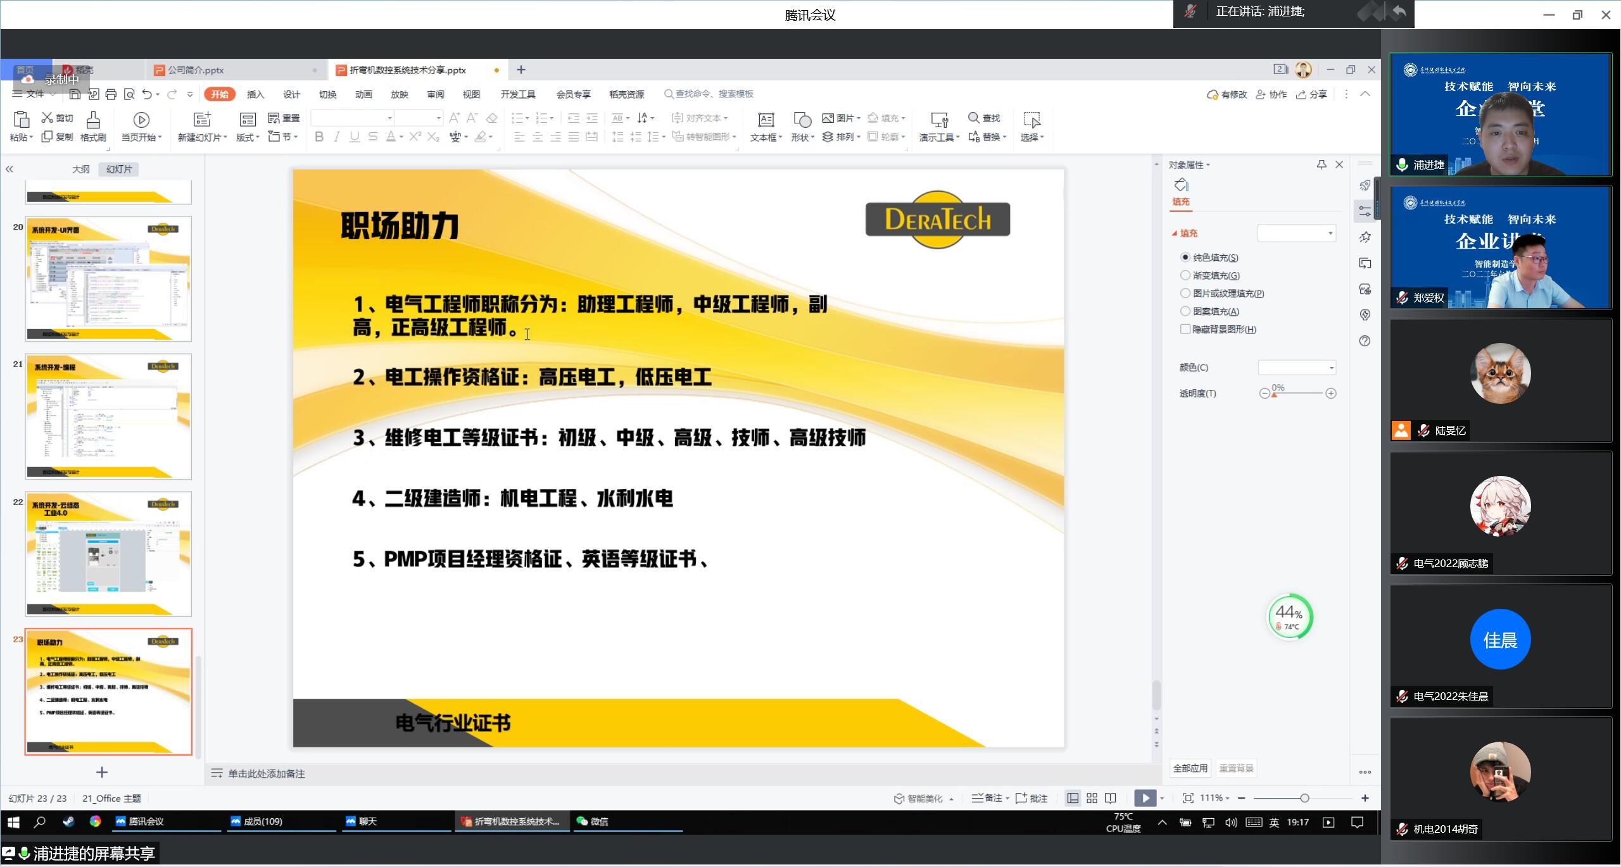Click the Strikethrough icon
The height and width of the screenshot is (867, 1621).
tap(373, 137)
